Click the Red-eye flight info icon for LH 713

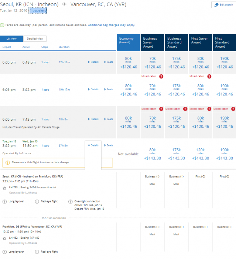click(37, 202)
